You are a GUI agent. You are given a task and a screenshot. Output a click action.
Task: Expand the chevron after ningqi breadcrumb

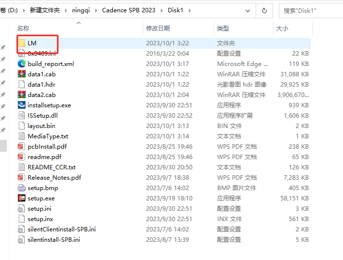click(96, 10)
